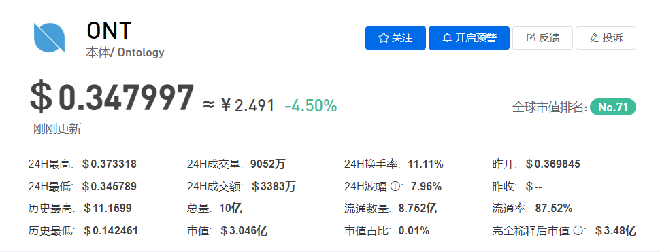
Task: Click 昨收 value $--
Action: click(533, 186)
